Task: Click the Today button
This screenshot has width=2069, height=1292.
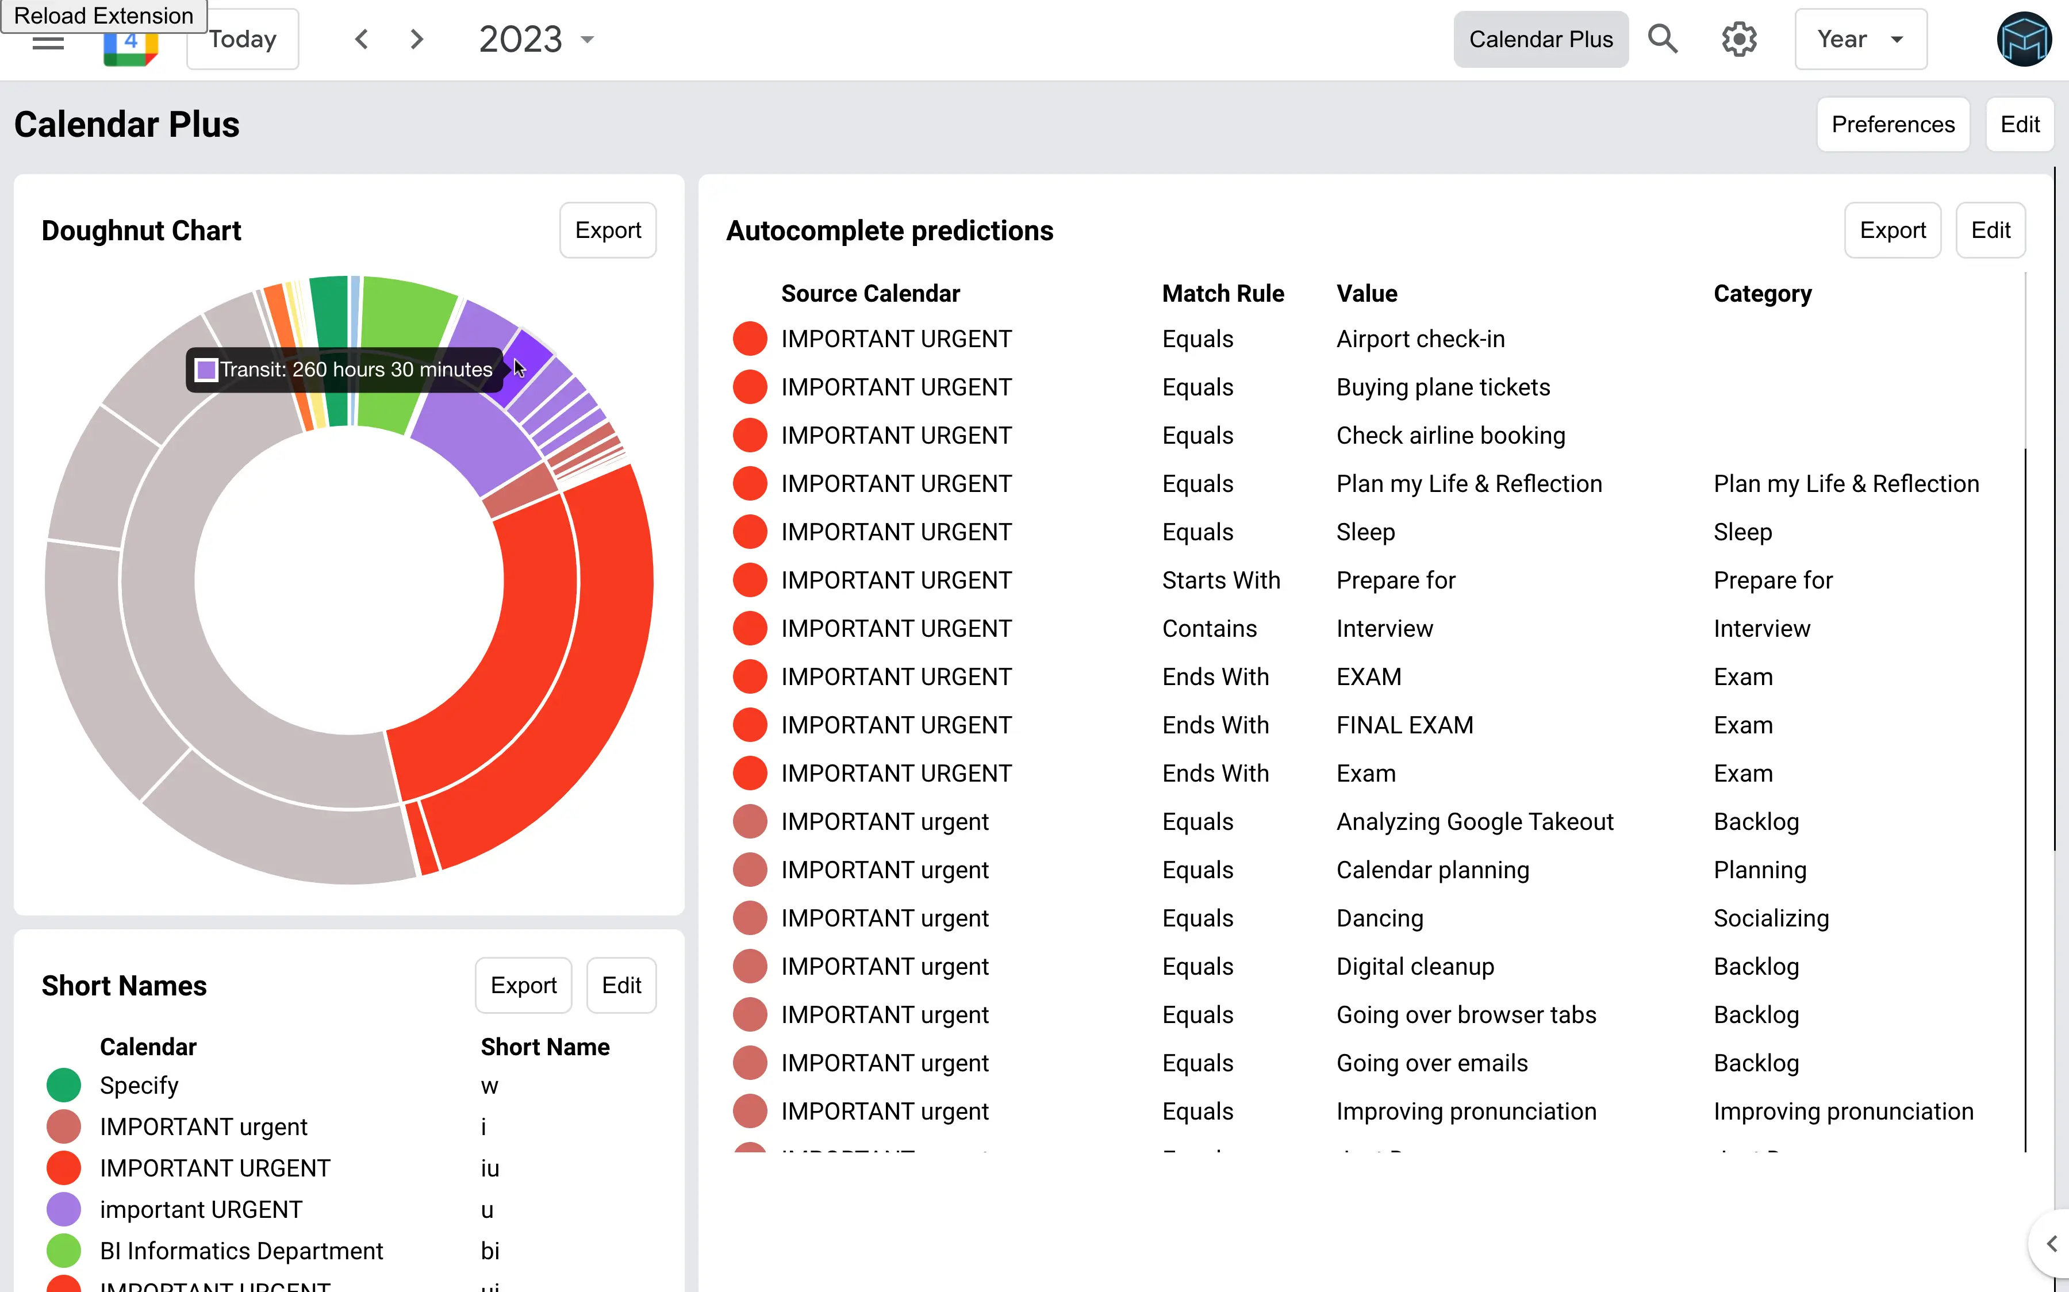Action: coord(243,39)
